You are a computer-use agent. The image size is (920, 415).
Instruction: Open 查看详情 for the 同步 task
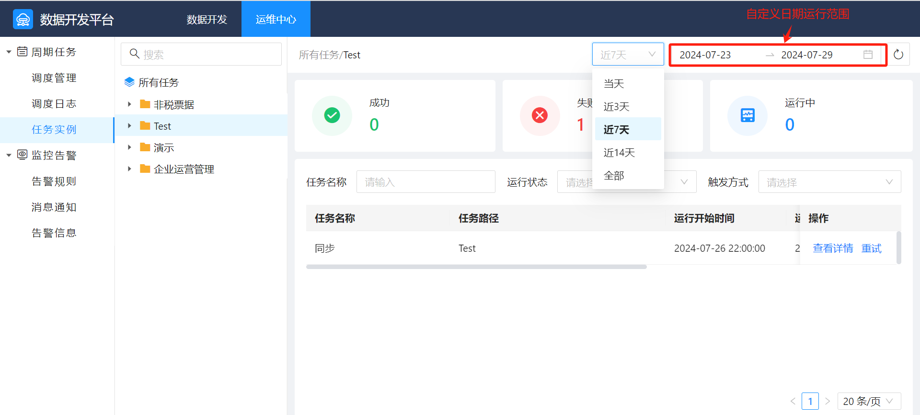tap(833, 248)
